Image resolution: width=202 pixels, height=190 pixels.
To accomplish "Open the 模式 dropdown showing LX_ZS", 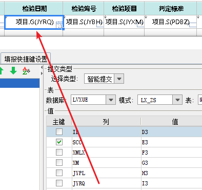I will [x=177, y=100].
